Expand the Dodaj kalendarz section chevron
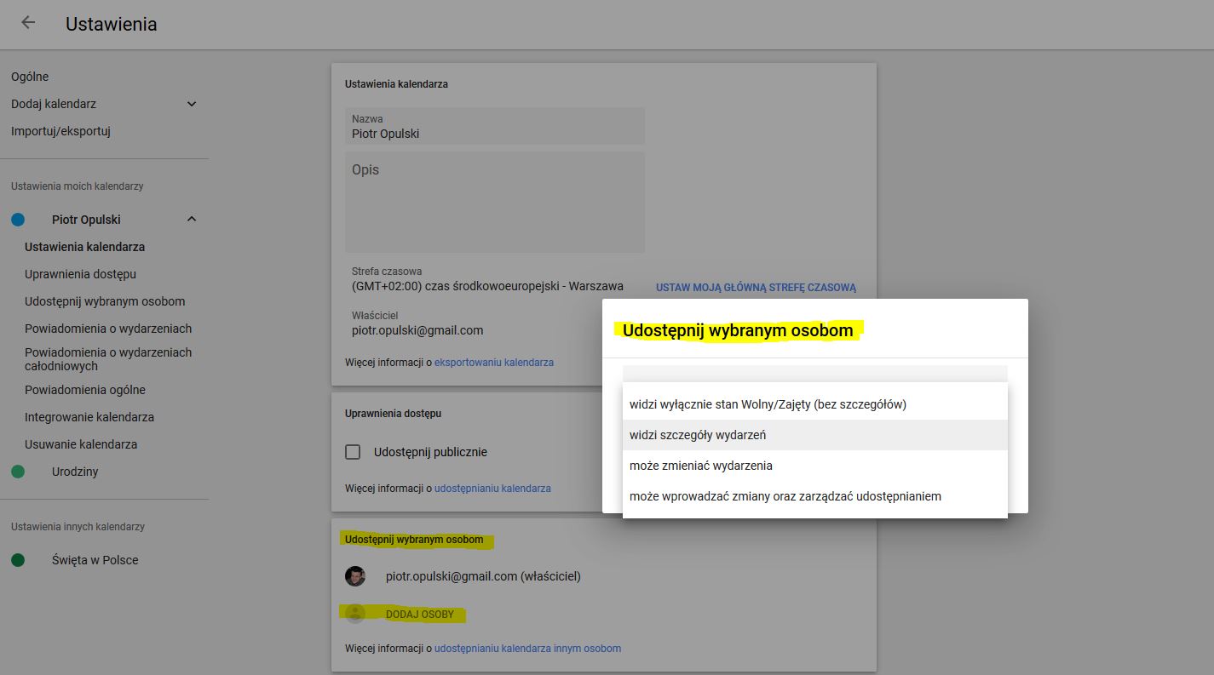 pos(192,104)
